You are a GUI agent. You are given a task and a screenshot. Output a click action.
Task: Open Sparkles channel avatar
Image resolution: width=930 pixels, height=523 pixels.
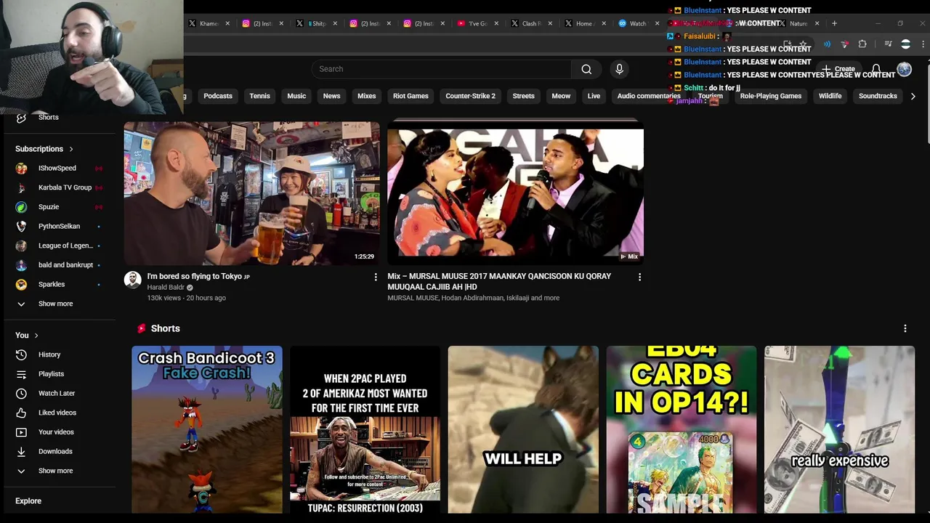[22, 284]
